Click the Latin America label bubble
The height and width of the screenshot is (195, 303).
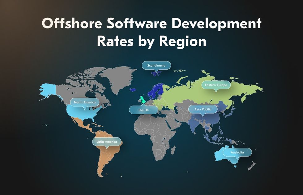click(107, 142)
